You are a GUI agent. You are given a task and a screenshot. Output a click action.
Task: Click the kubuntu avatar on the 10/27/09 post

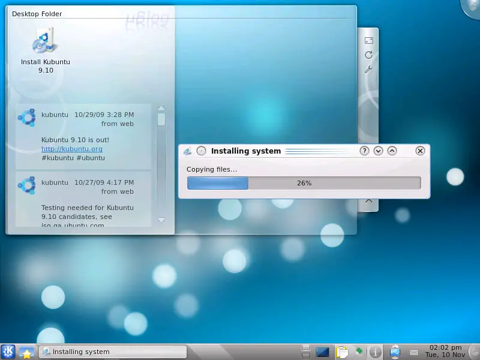(26, 185)
